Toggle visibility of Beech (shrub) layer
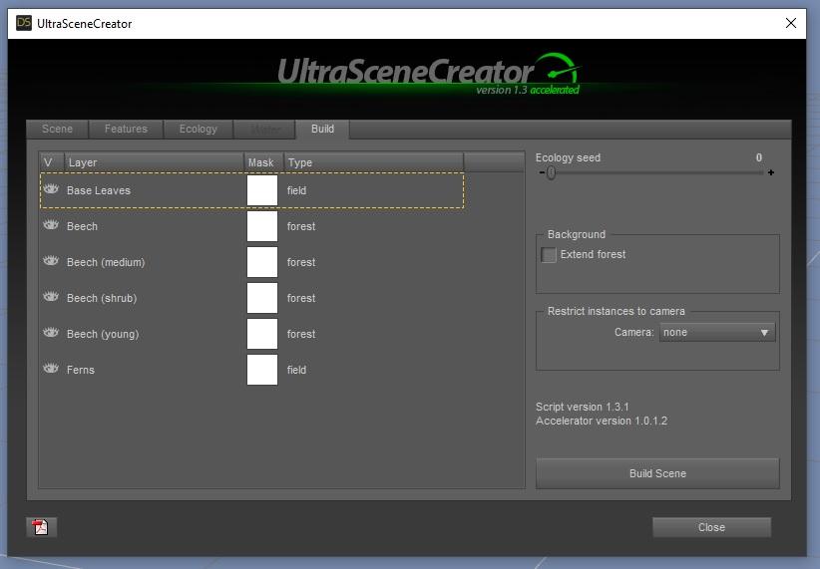 (x=51, y=297)
